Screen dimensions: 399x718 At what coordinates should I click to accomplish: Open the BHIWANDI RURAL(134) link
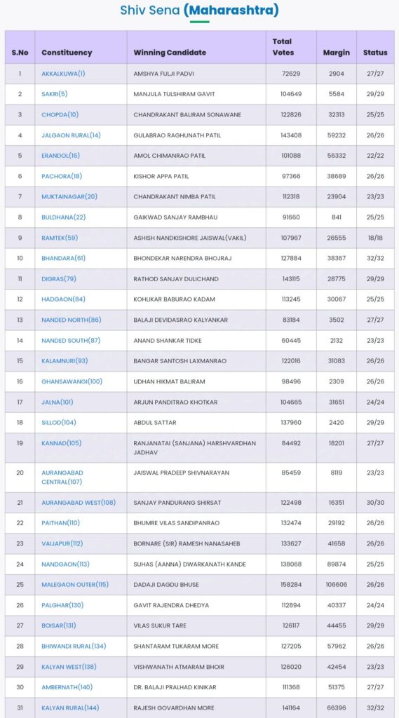point(74,646)
